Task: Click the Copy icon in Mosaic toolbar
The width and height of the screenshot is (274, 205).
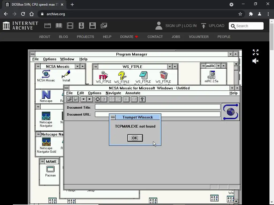Action: click(x=112, y=99)
